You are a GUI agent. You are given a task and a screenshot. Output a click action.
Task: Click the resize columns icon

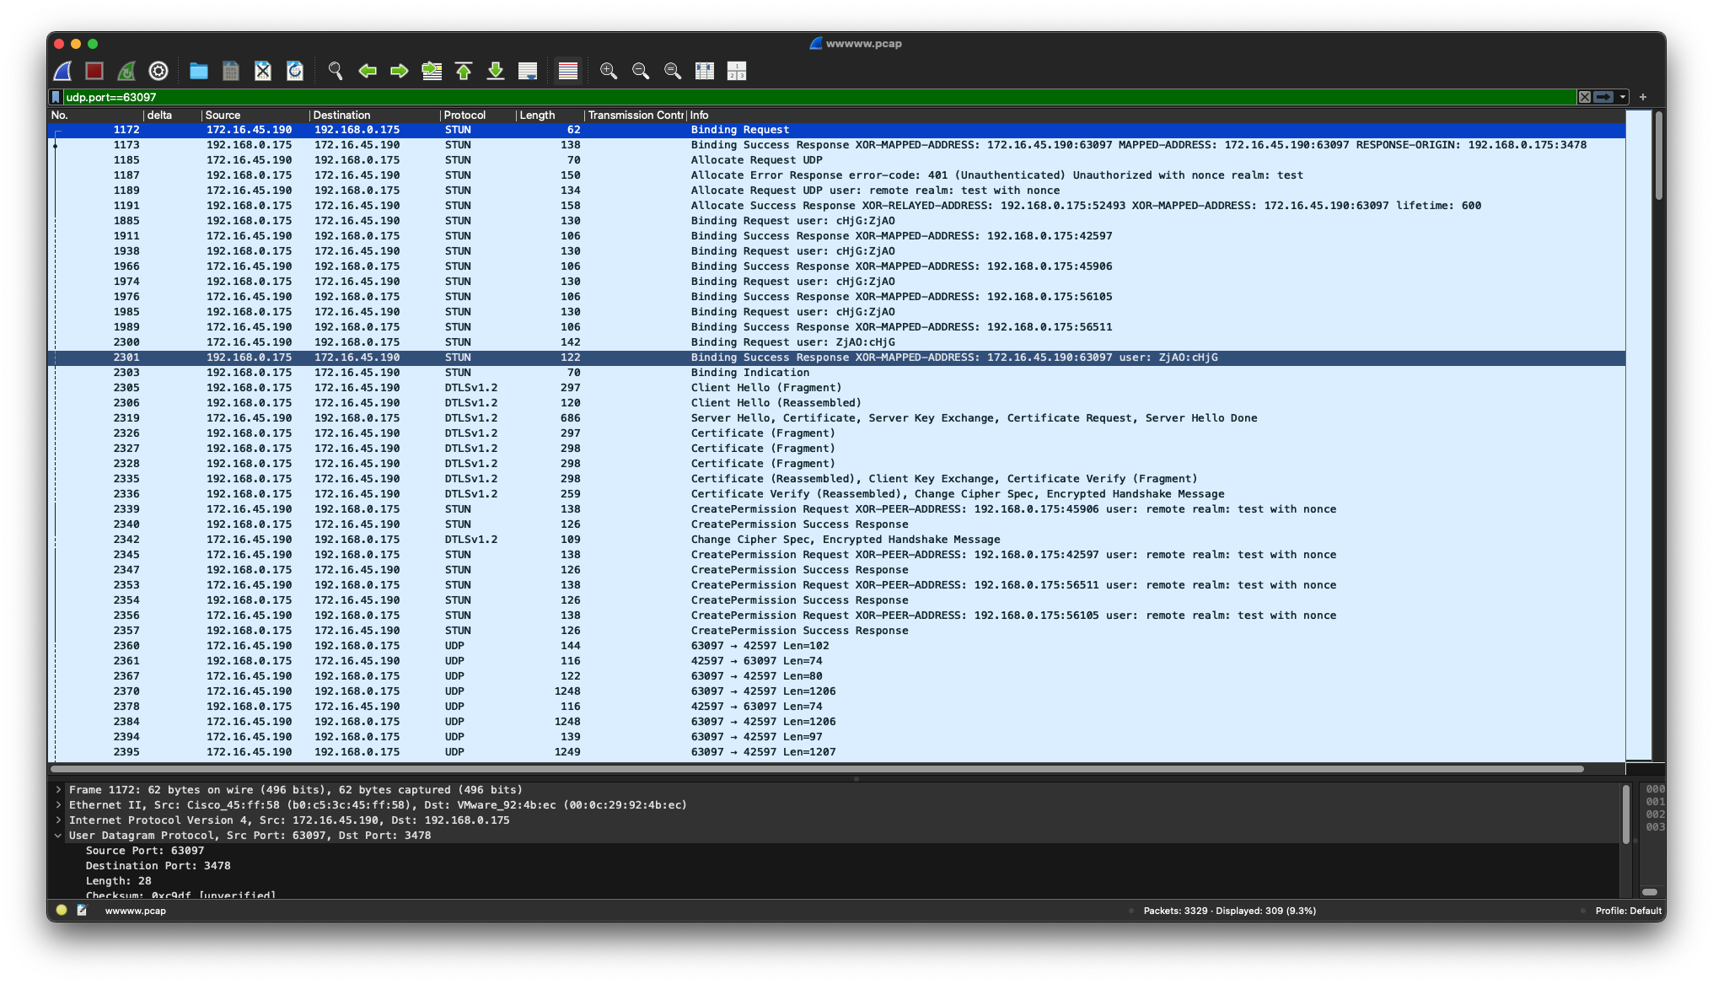tap(705, 72)
